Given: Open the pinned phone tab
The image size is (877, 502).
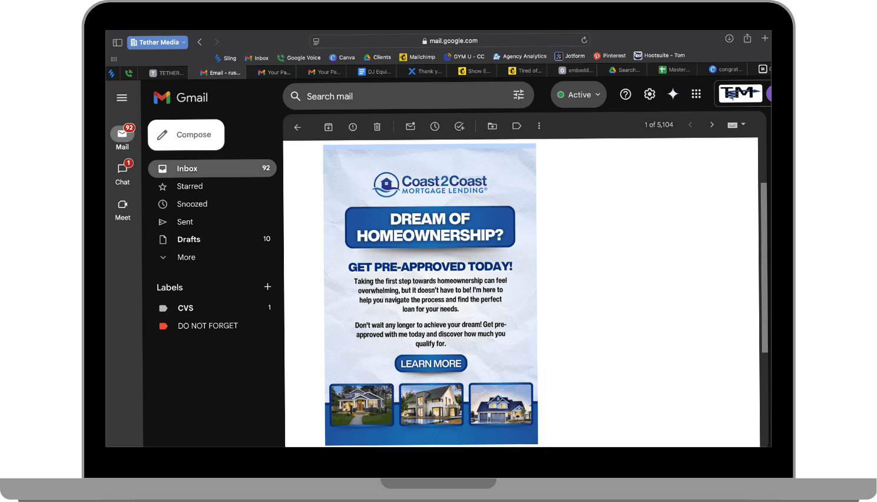Looking at the screenshot, I should 129,73.
